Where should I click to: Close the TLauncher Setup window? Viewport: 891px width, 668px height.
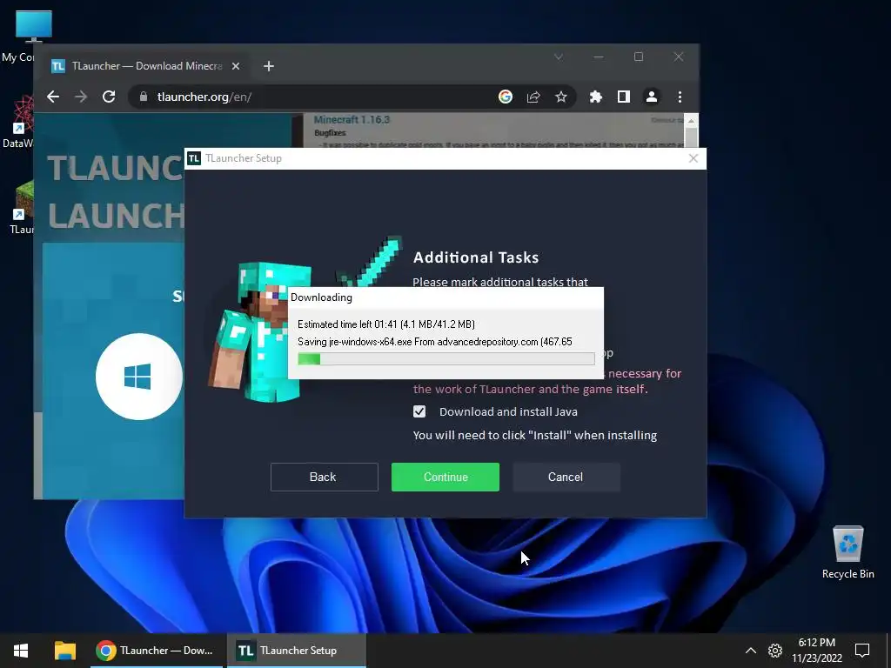(693, 158)
